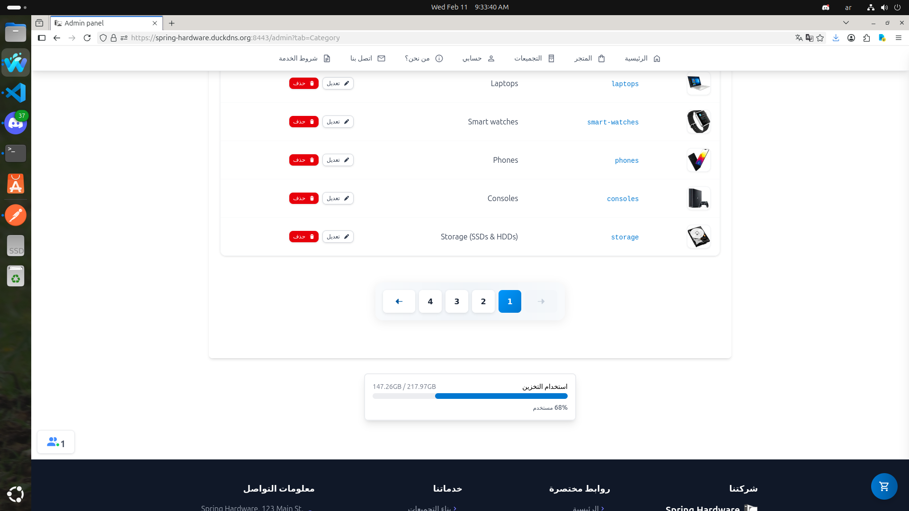Delete the Phones category

pyautogui.click(x=303, y=160)
